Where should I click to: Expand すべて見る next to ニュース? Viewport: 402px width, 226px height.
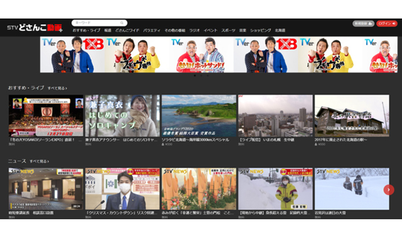39,161
